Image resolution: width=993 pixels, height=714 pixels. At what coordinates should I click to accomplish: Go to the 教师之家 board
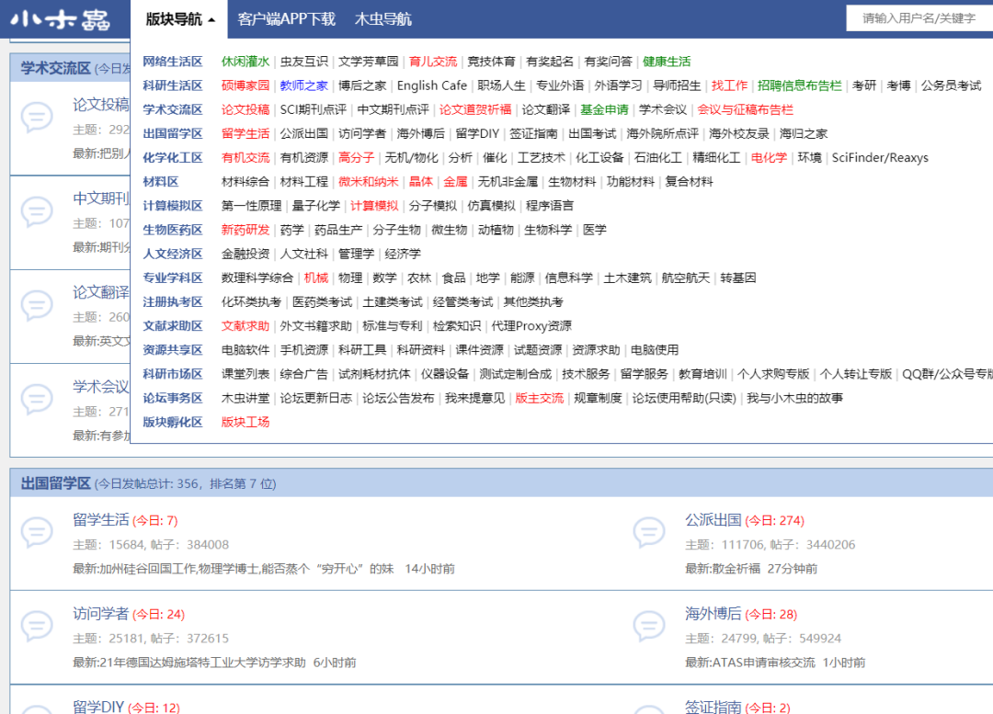tap(304, 85)
